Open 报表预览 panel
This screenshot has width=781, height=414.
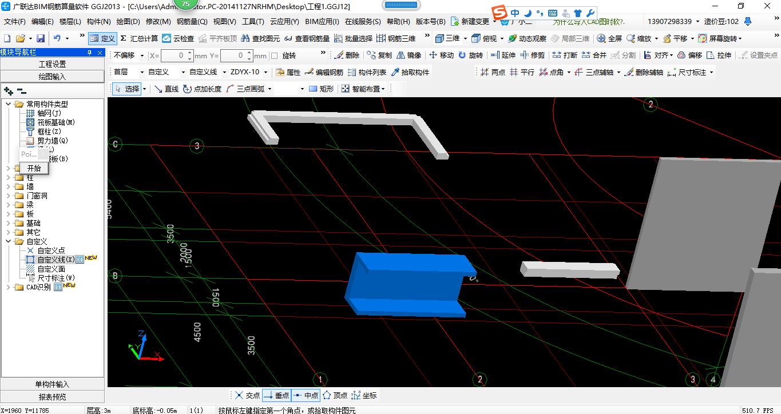pos(53,397)
